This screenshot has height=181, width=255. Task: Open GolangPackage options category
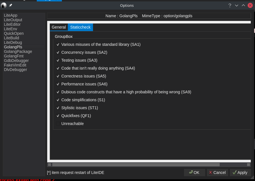pos(24,51)
